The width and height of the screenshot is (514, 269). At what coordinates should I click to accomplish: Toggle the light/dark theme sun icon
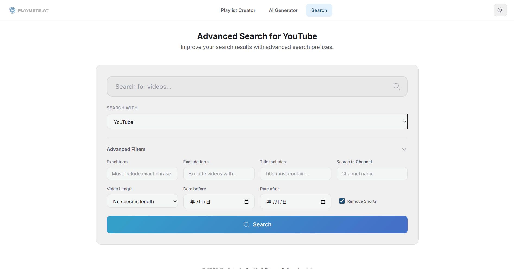tap(500, 10)
